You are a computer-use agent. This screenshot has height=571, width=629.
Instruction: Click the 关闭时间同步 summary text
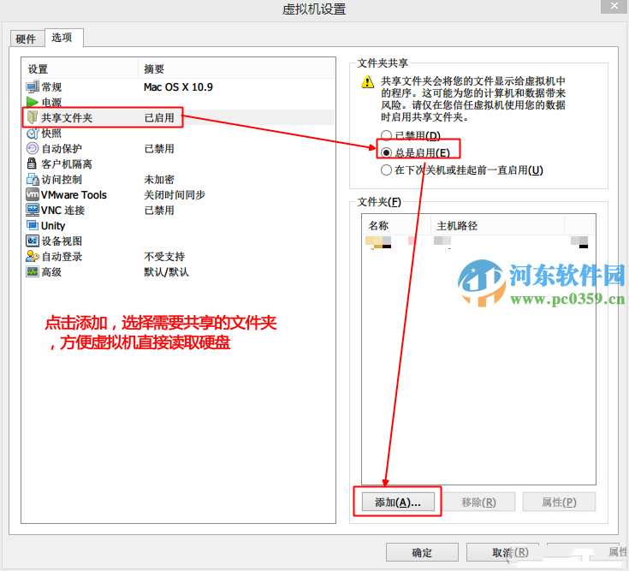coord(175,194)
